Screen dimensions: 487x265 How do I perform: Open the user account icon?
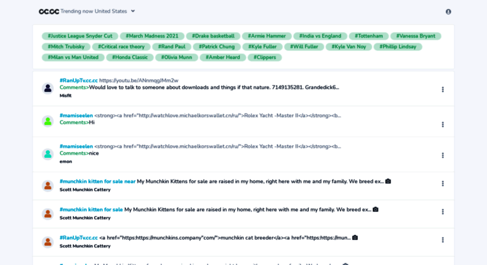[x=448, y=11]
